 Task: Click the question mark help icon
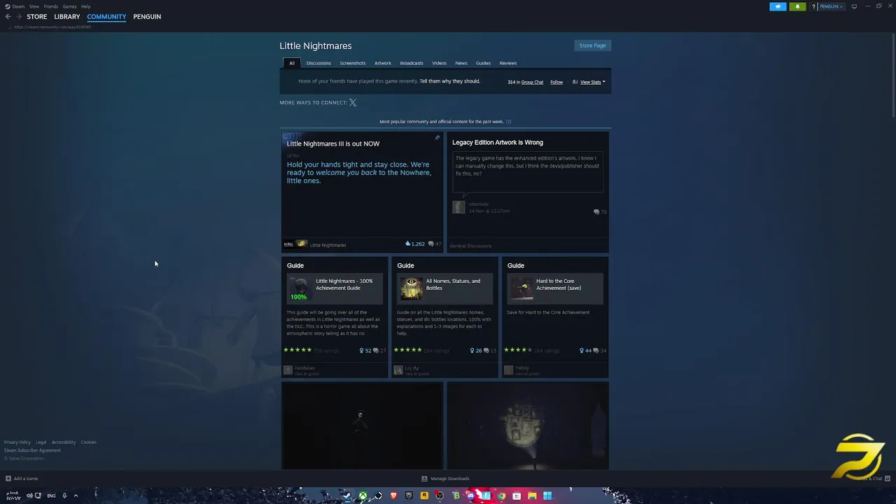[813, 6]
